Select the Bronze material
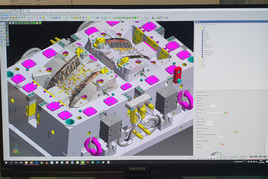 [x=206, y=33]
